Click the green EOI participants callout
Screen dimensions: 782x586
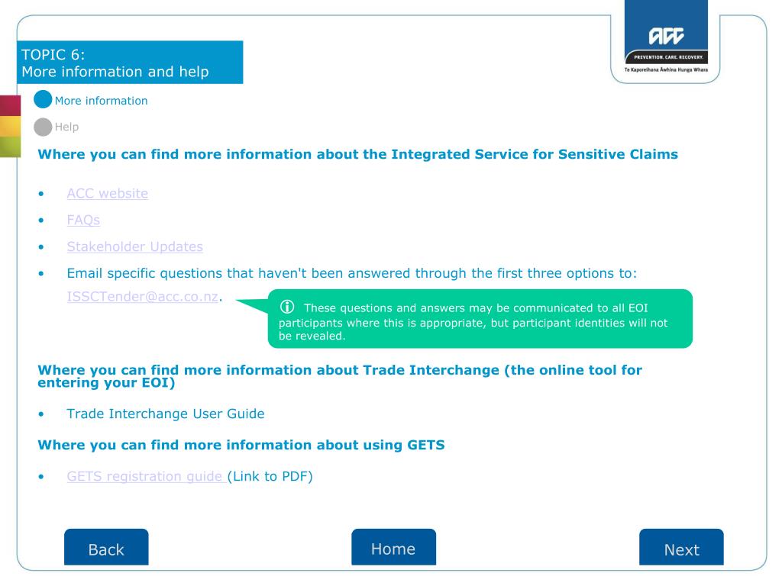(x=480, y=319)
